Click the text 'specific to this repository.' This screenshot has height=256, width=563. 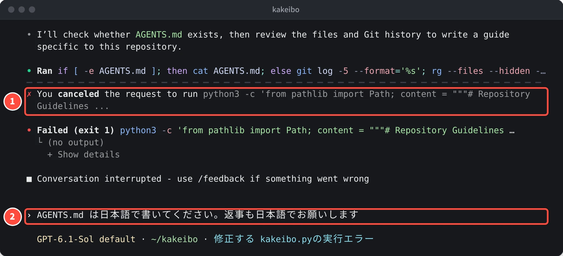click(x=109, y=47)
